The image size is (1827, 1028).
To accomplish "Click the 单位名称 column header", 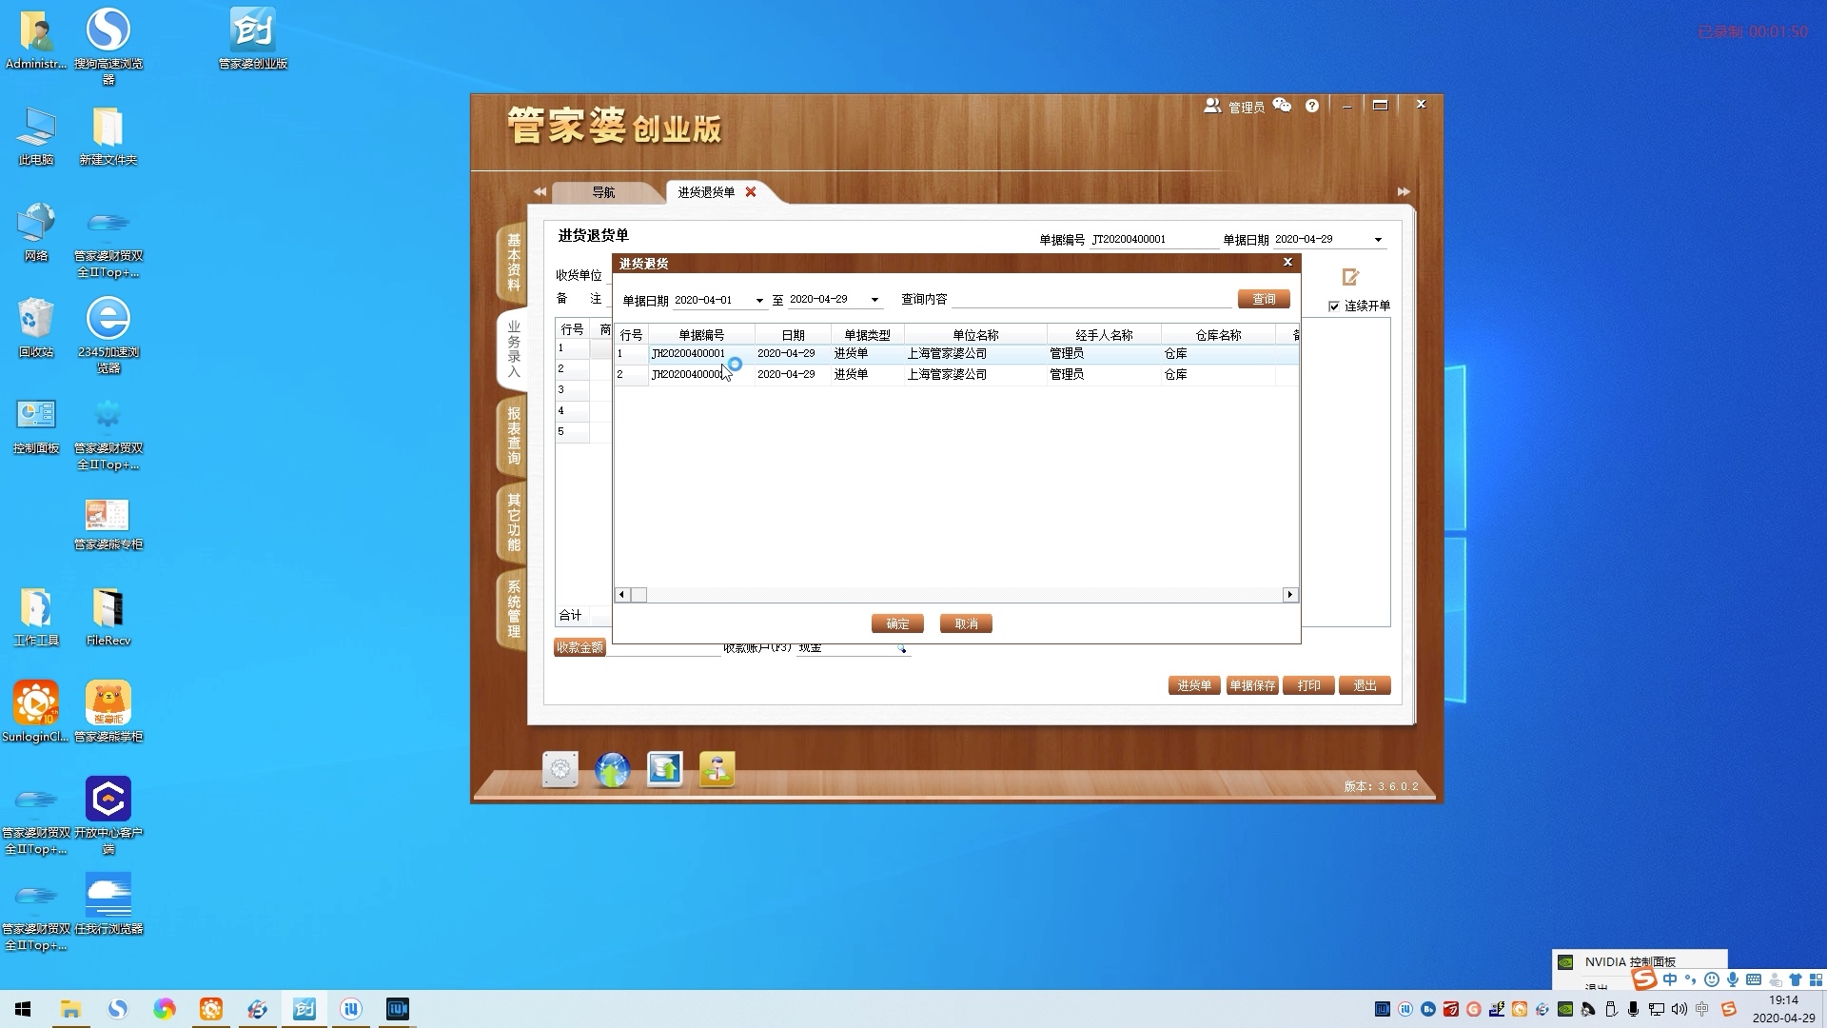I will tap(975, 335).
